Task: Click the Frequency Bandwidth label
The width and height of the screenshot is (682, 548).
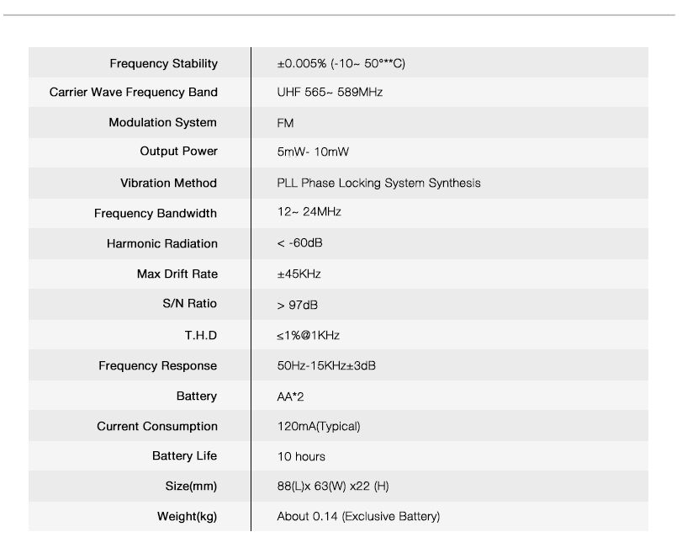Action: pos(155,214)
